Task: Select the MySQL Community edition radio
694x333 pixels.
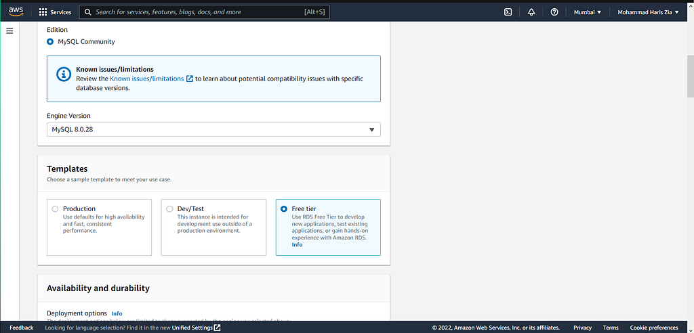Action: (x=50, y=41)
